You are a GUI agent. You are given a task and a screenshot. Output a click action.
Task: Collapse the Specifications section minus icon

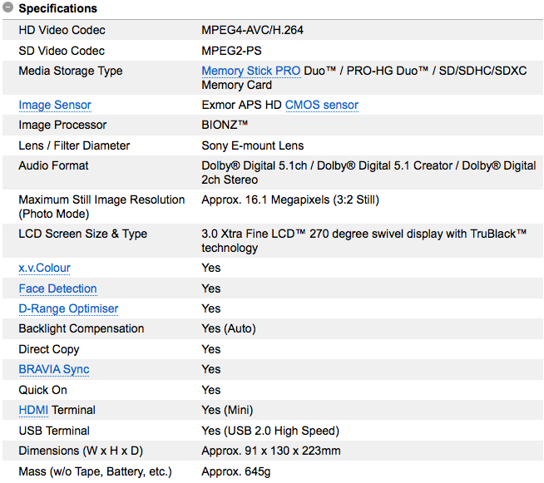click(x=7, y=7)
